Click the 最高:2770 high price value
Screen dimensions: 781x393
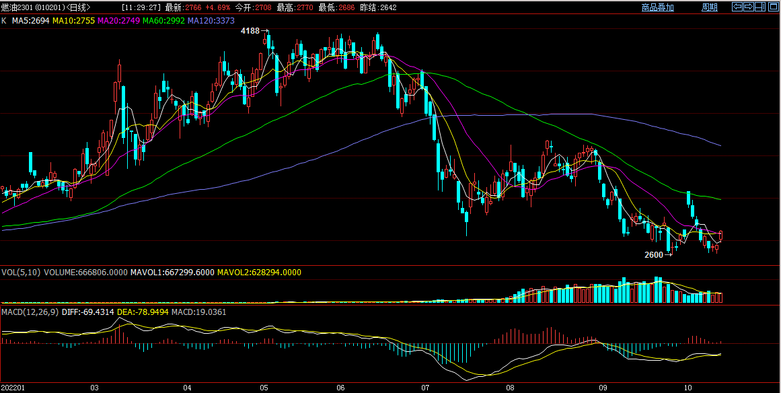coord(295,7)
